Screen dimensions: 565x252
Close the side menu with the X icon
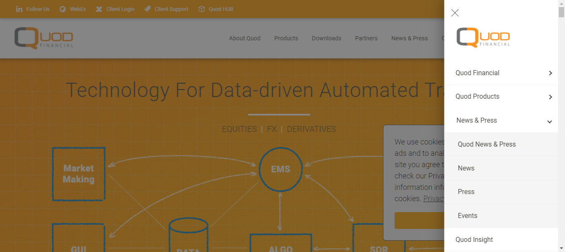455,13
